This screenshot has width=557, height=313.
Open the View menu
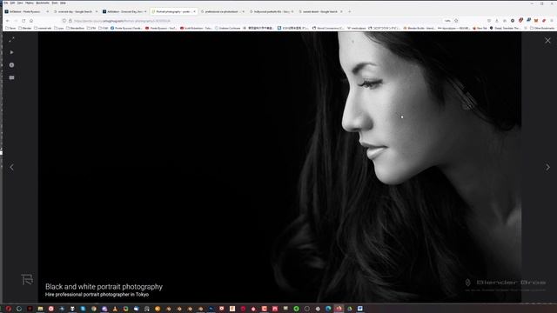(20, 3)
